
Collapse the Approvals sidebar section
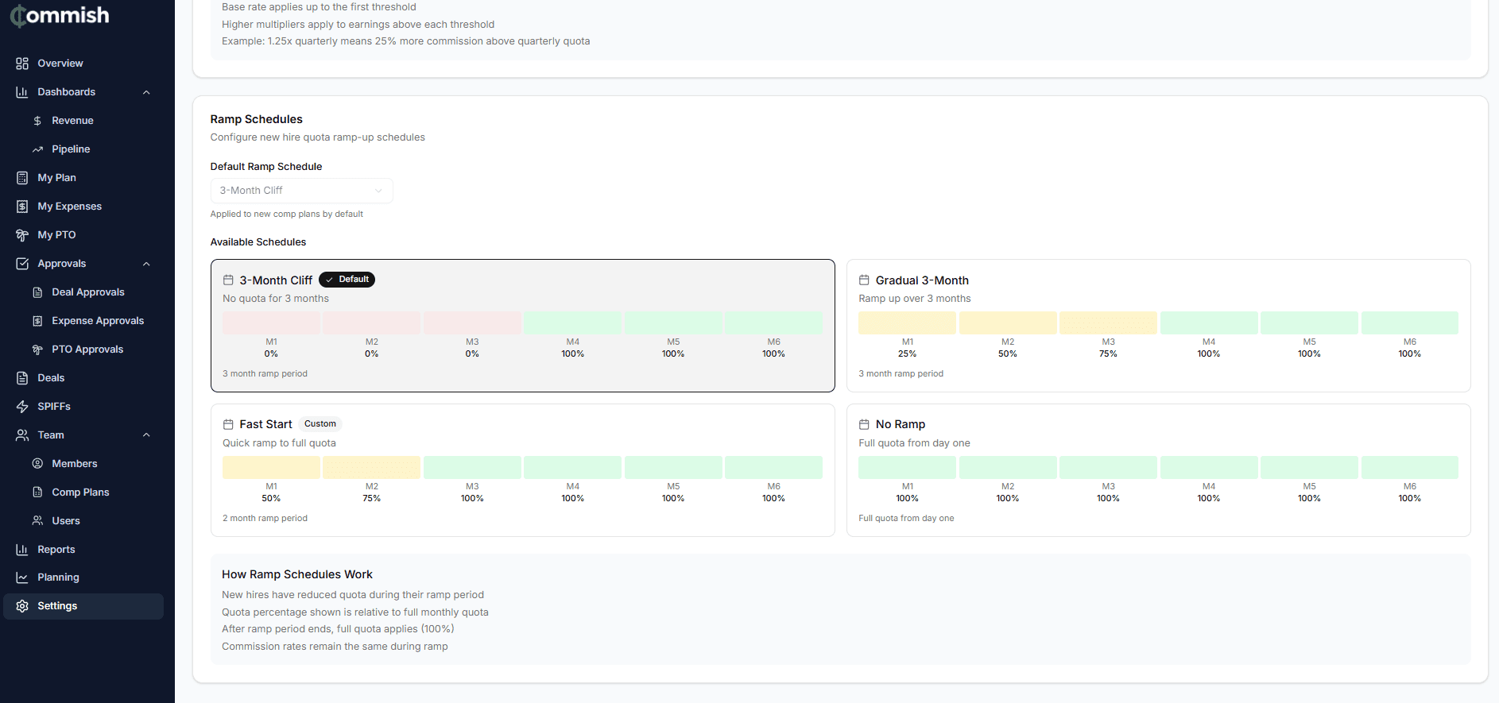[146, 264]
